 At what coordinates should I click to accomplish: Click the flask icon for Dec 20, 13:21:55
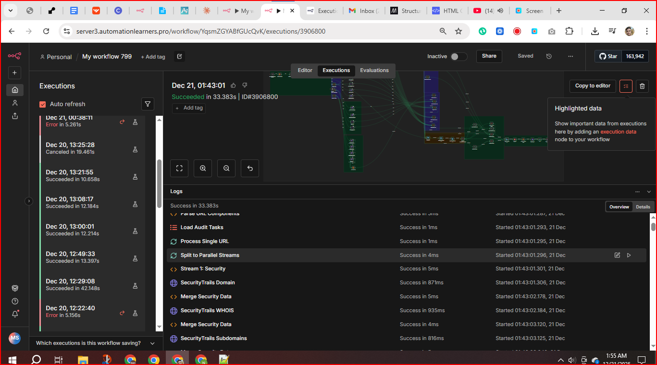point(135,177)
